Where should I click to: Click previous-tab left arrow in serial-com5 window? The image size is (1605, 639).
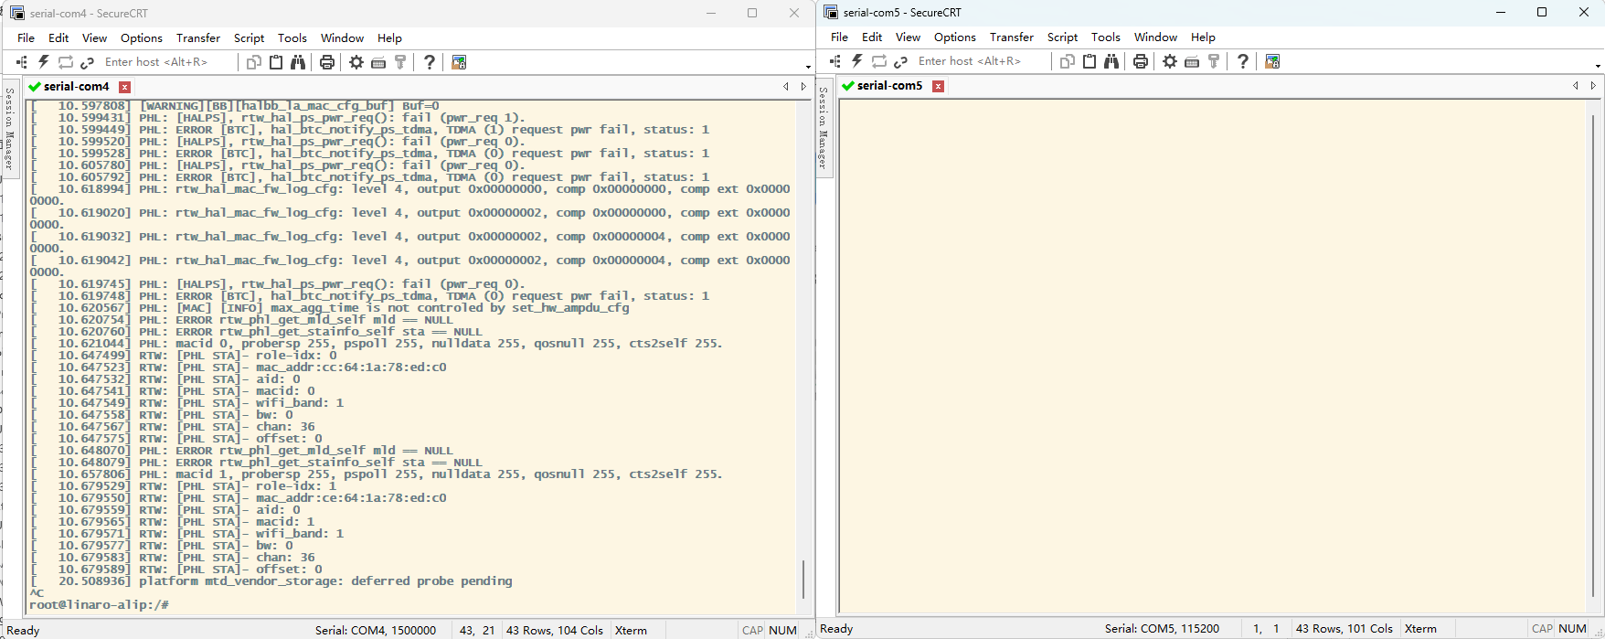(x=1575, y=85)
